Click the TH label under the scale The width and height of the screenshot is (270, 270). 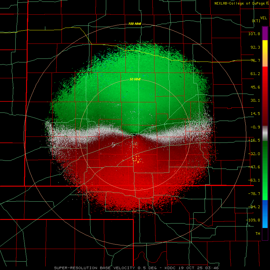[258, 234]
